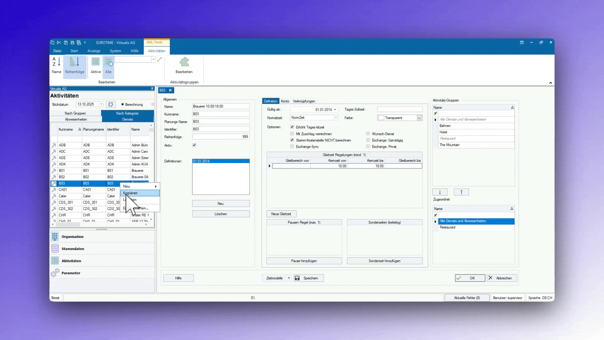Expand the Farbe Transparent dropdown
Screen dimensions: 604x340
click(x=419, y=118)
